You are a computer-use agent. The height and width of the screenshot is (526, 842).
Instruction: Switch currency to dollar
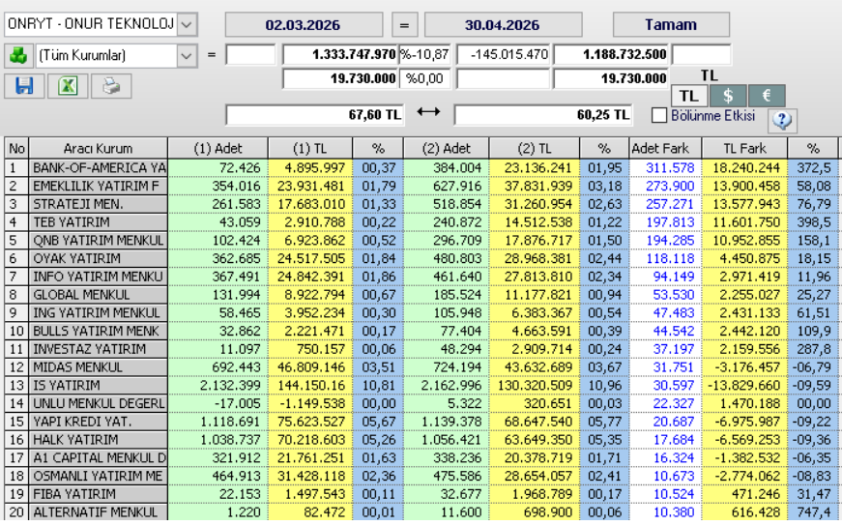[x=728, y=96]
